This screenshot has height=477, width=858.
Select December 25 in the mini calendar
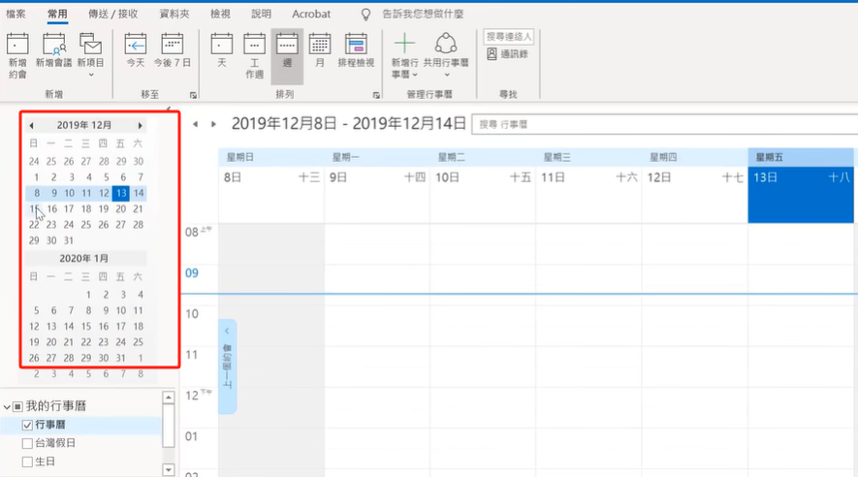coord(104,224)
